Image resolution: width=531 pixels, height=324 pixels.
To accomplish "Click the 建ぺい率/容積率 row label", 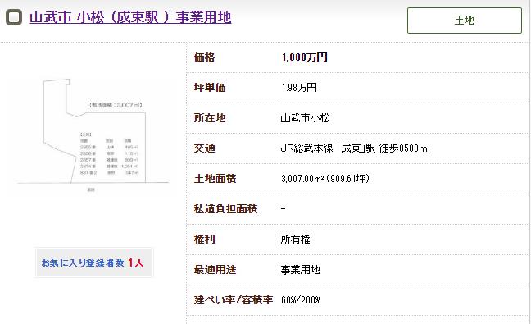I will point(234,300).
